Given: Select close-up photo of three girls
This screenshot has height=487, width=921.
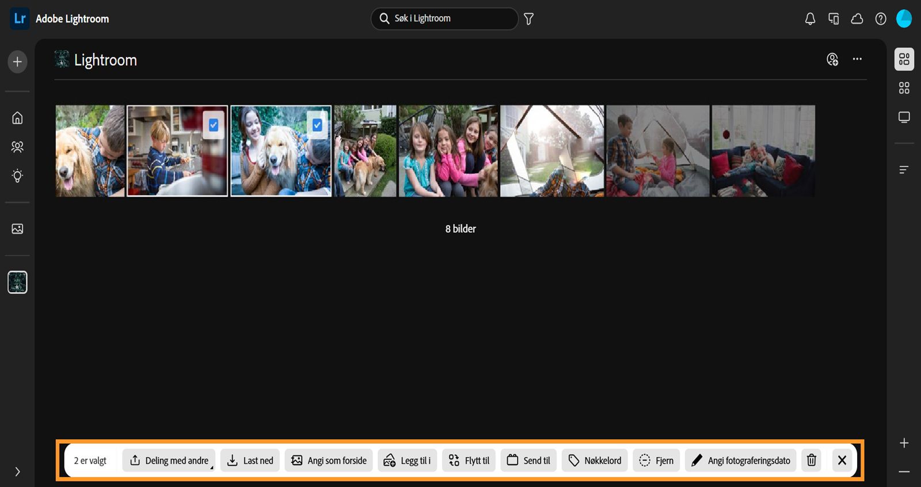Looking at the screenshot, I should coord(448,151).
